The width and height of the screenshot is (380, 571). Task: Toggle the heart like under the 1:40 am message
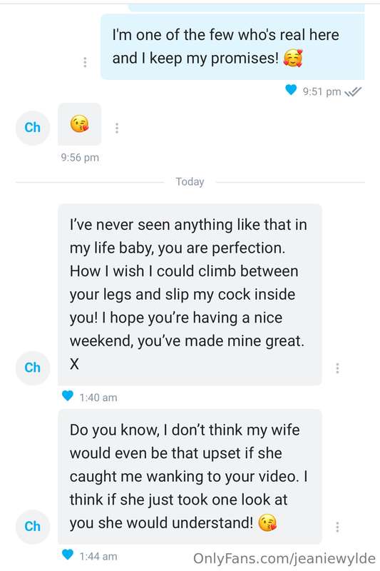68,395
